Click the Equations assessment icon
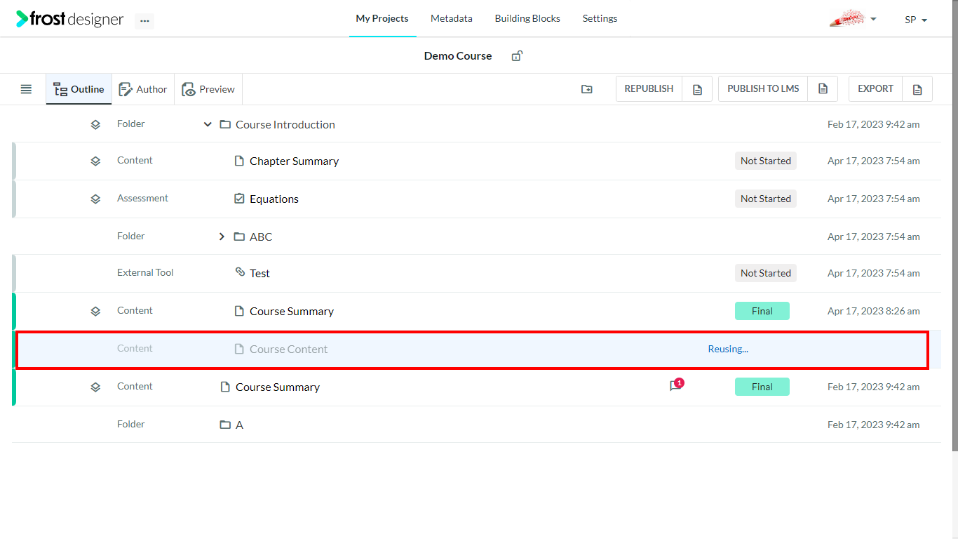 pos(239,199)
